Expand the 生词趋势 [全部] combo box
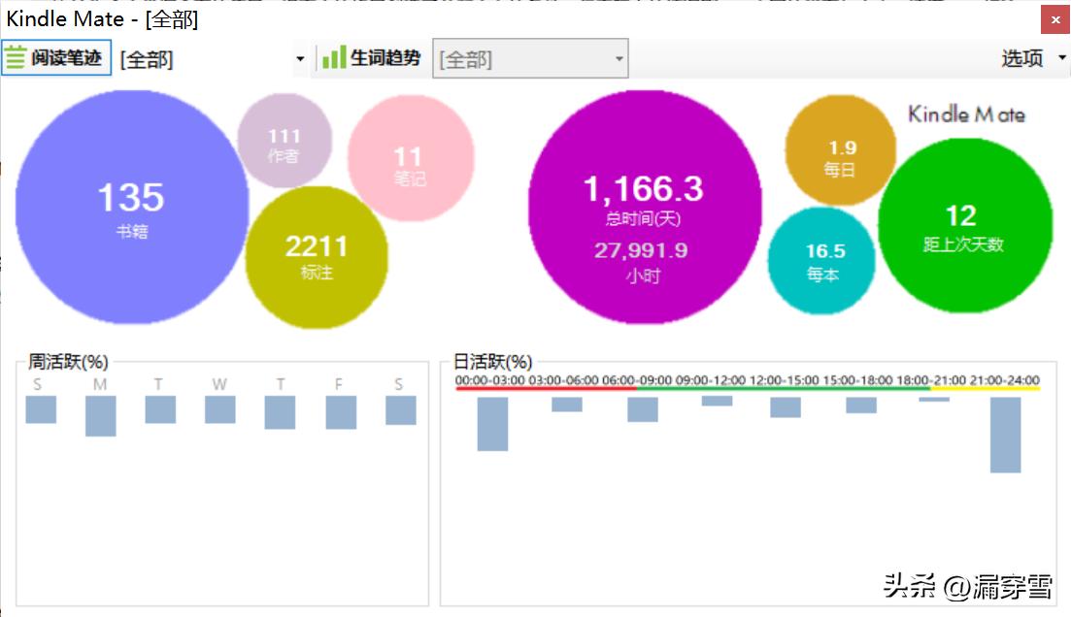Image resolution: width=1071 pixels, height=617 pixels. tap(619, 59)
